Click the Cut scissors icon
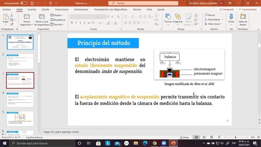 pyautogui.click(x=12, y=16)
